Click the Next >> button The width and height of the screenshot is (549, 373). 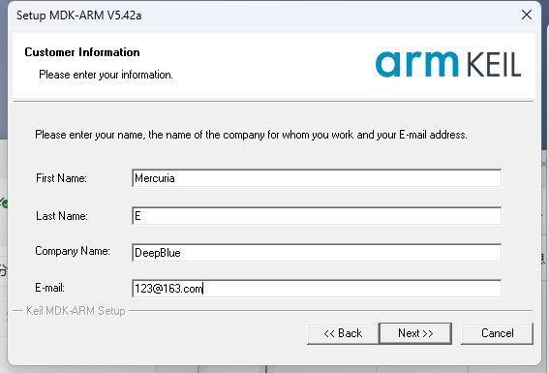(x=415, y=333)
